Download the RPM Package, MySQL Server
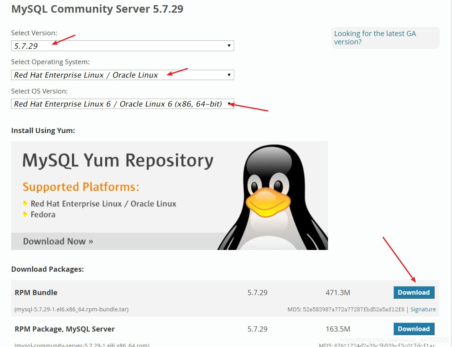The width and height of the screenshot is (452, 347). pyautogui.click(x=414, y=329)
